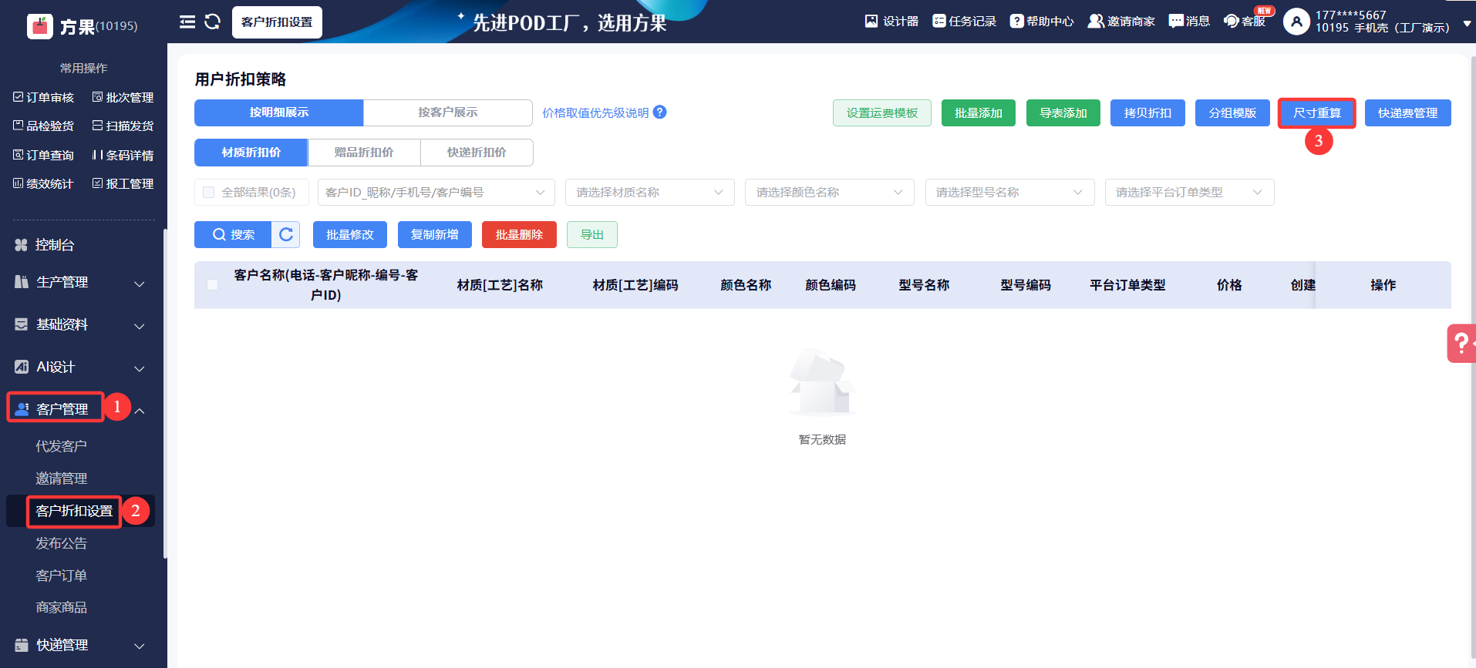Open 客户订单 submenu

click(62, 576)
